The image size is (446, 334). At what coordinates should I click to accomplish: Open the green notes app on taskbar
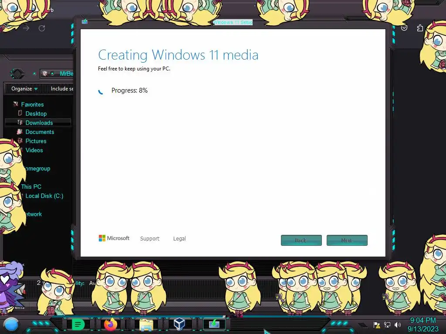78,324
